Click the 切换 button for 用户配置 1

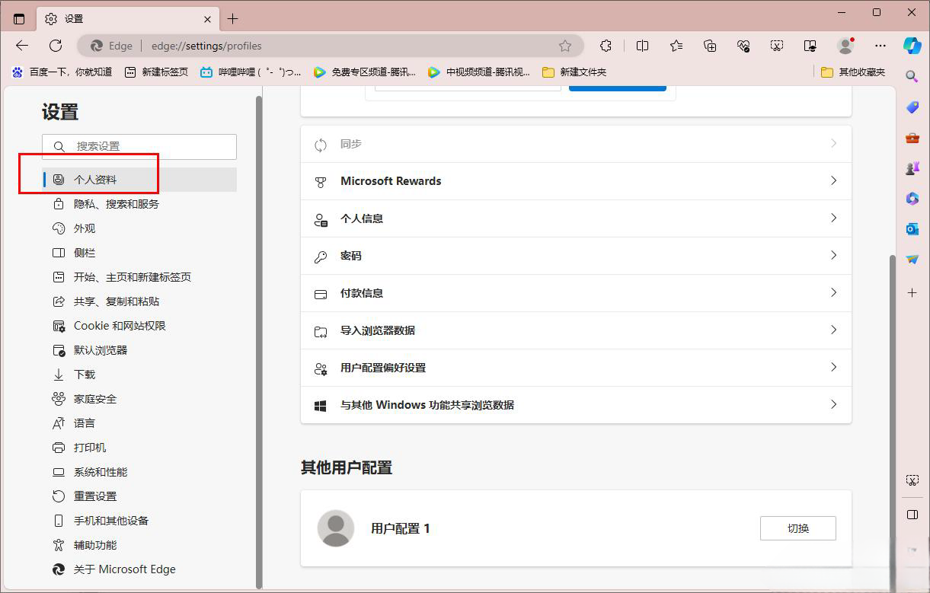(x=797, y=528)
